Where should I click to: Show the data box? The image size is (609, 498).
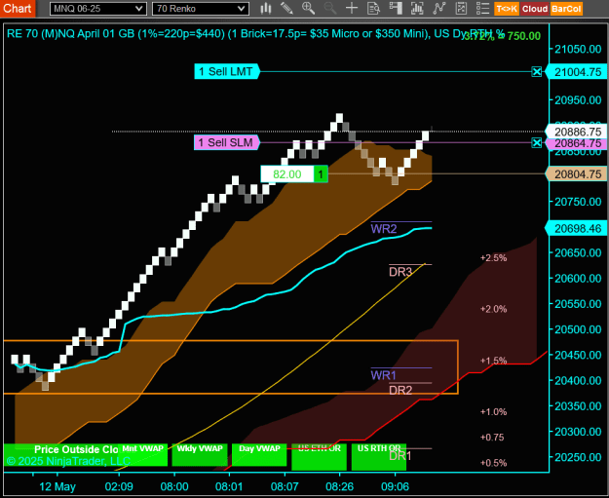(x=373, y=8)
